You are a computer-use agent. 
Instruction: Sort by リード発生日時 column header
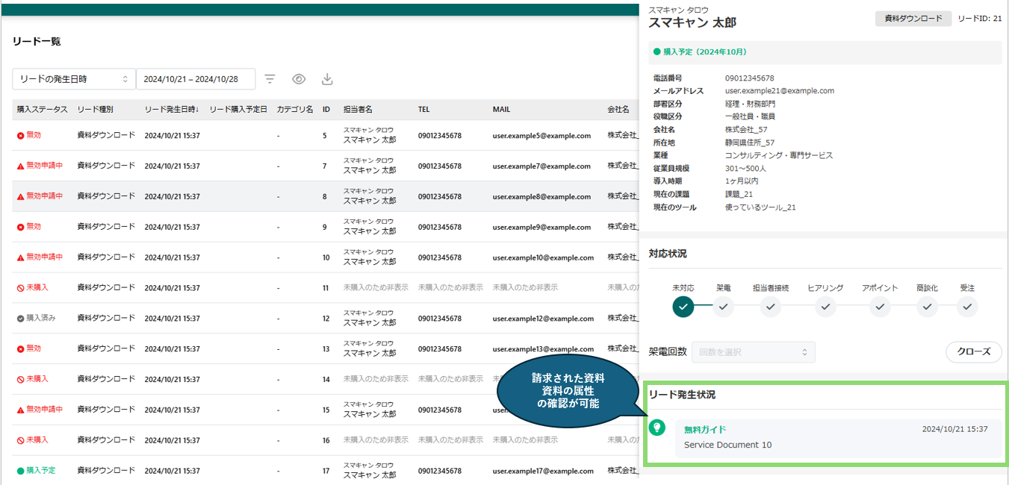click(x=172, y=110)
